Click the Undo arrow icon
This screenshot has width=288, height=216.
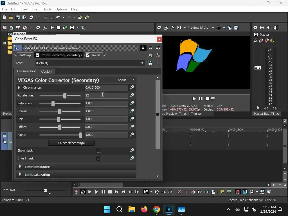pos(58,17)
